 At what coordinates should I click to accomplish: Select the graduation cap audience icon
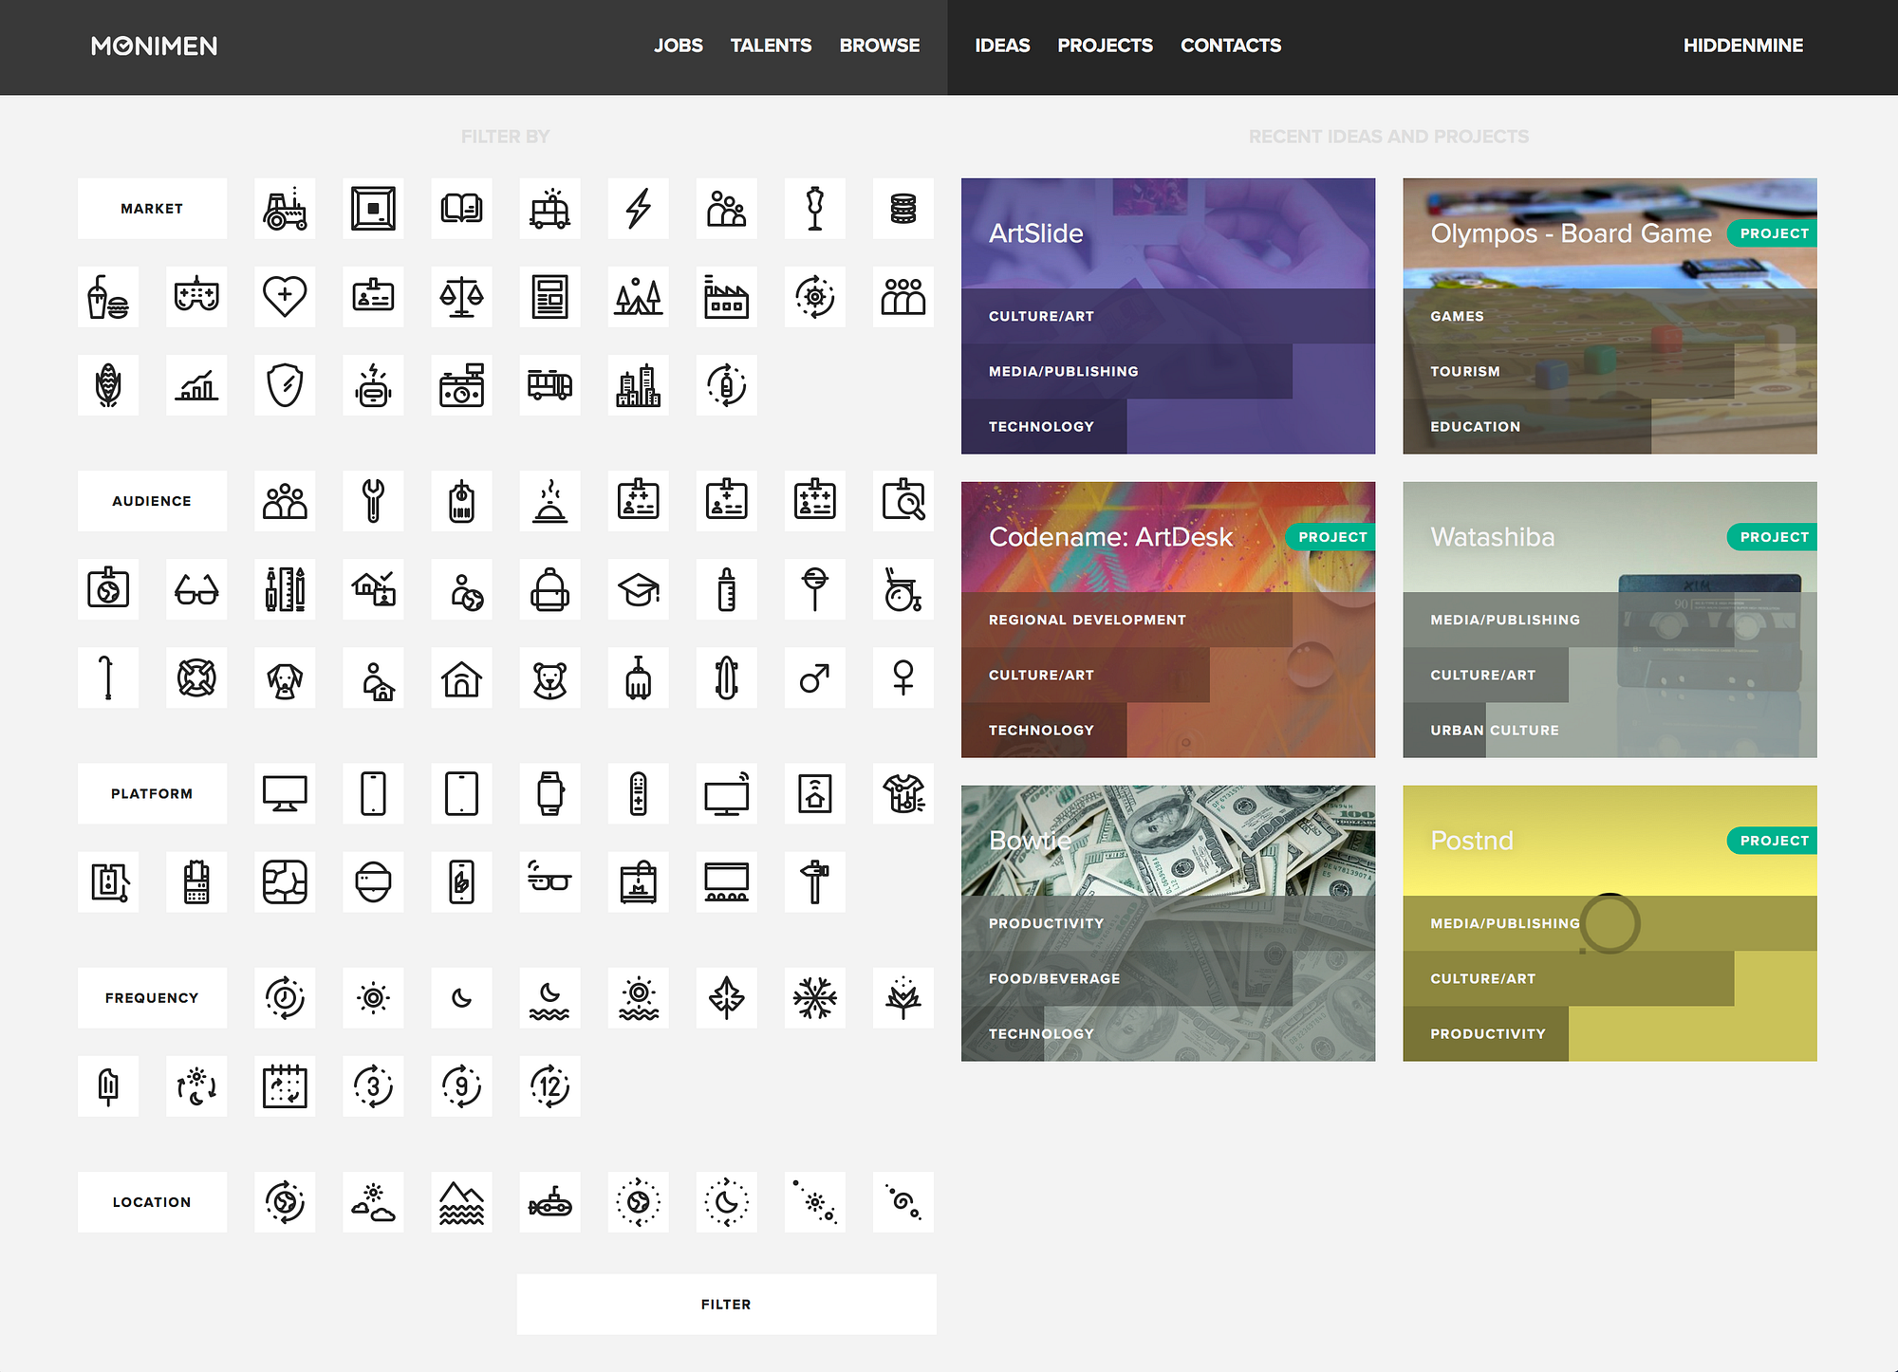(x=638, y=590)
